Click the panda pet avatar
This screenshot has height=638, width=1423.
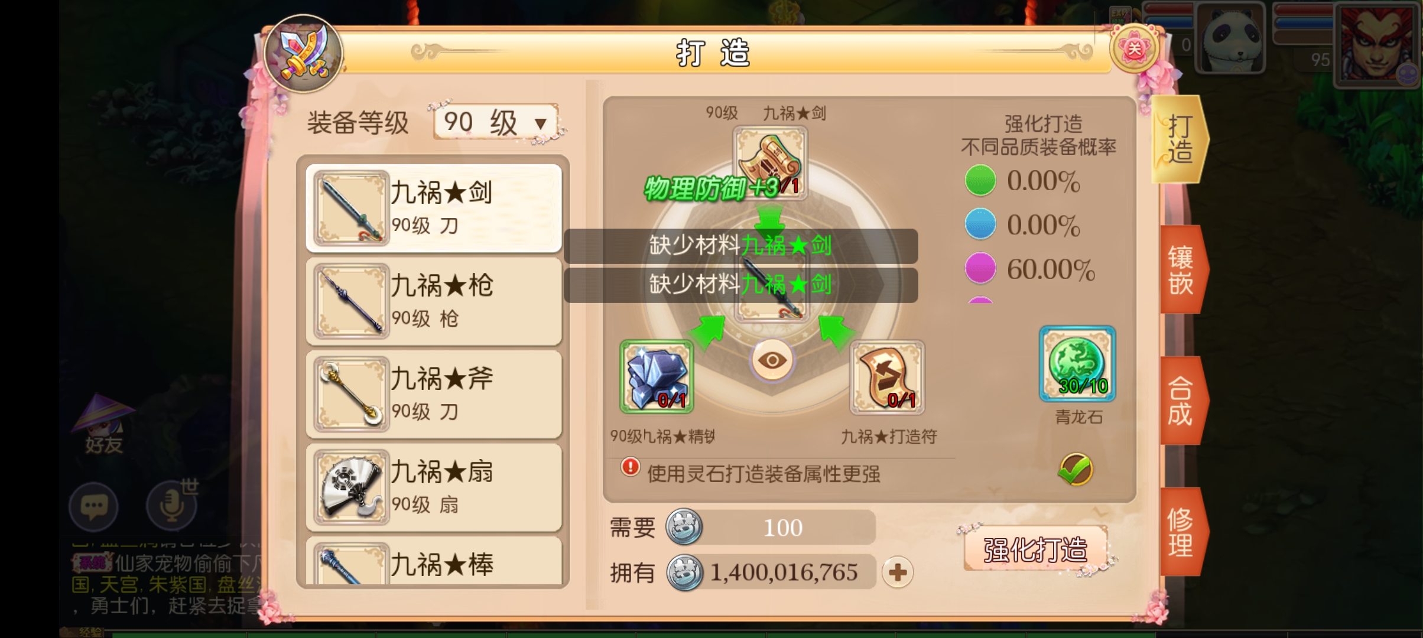(1230, 37)
